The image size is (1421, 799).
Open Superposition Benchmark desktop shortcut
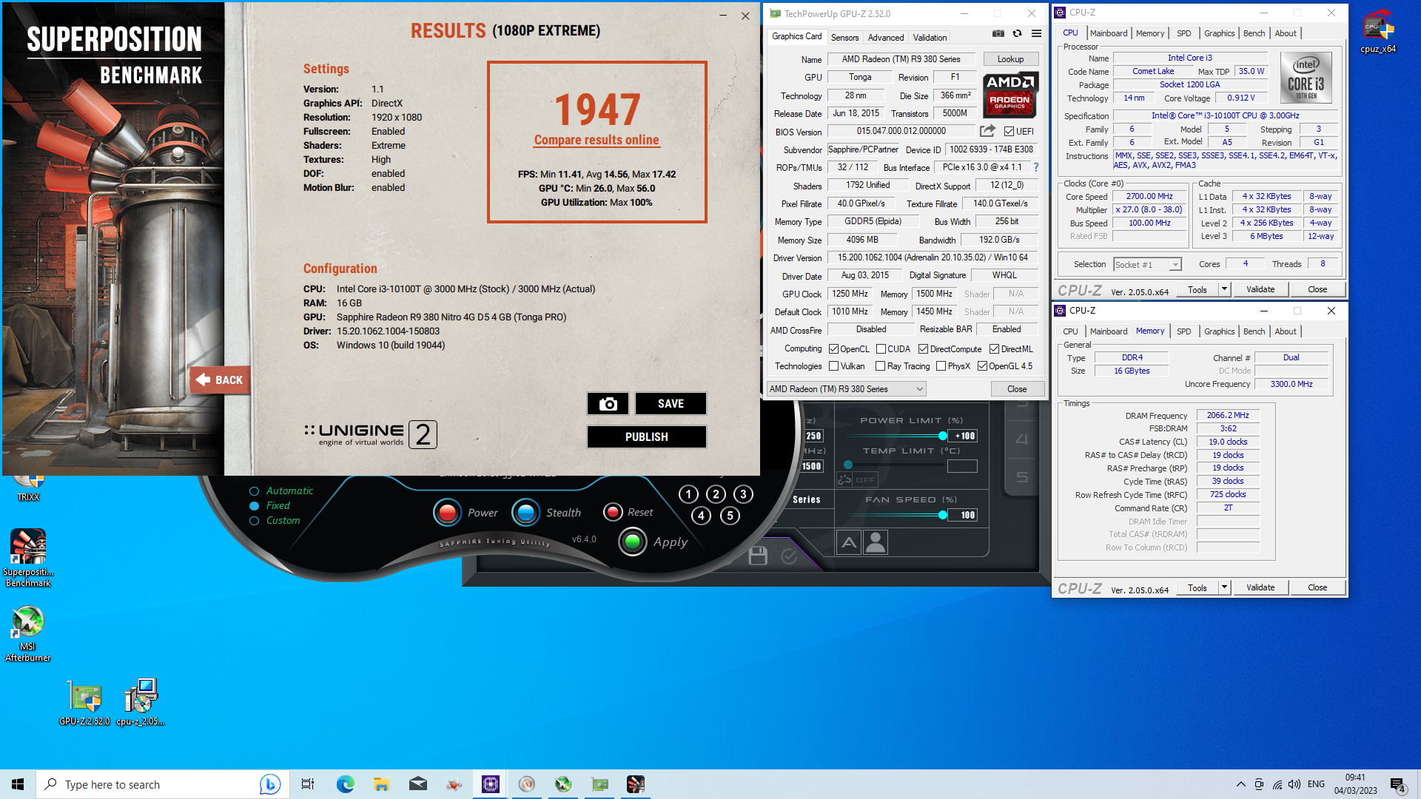(x=28, y=558)
